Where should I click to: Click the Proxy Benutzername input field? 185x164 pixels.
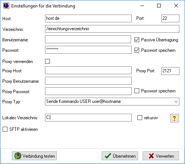[88, 81]
